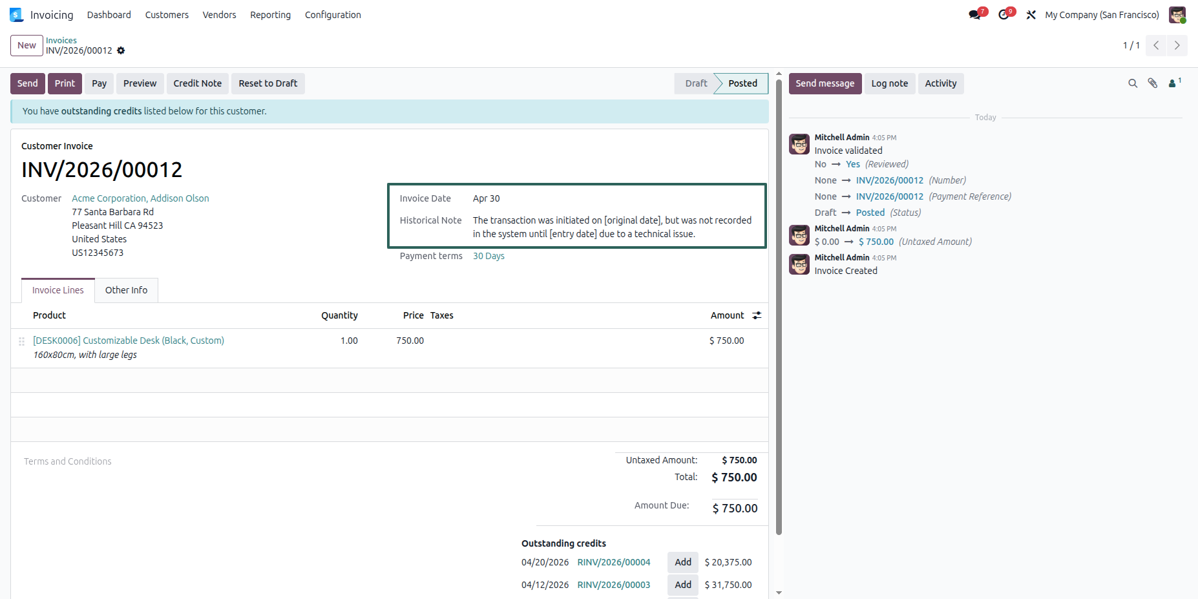Open the 30 Days payment terms
1198x599 pixels.
(489, 256)
